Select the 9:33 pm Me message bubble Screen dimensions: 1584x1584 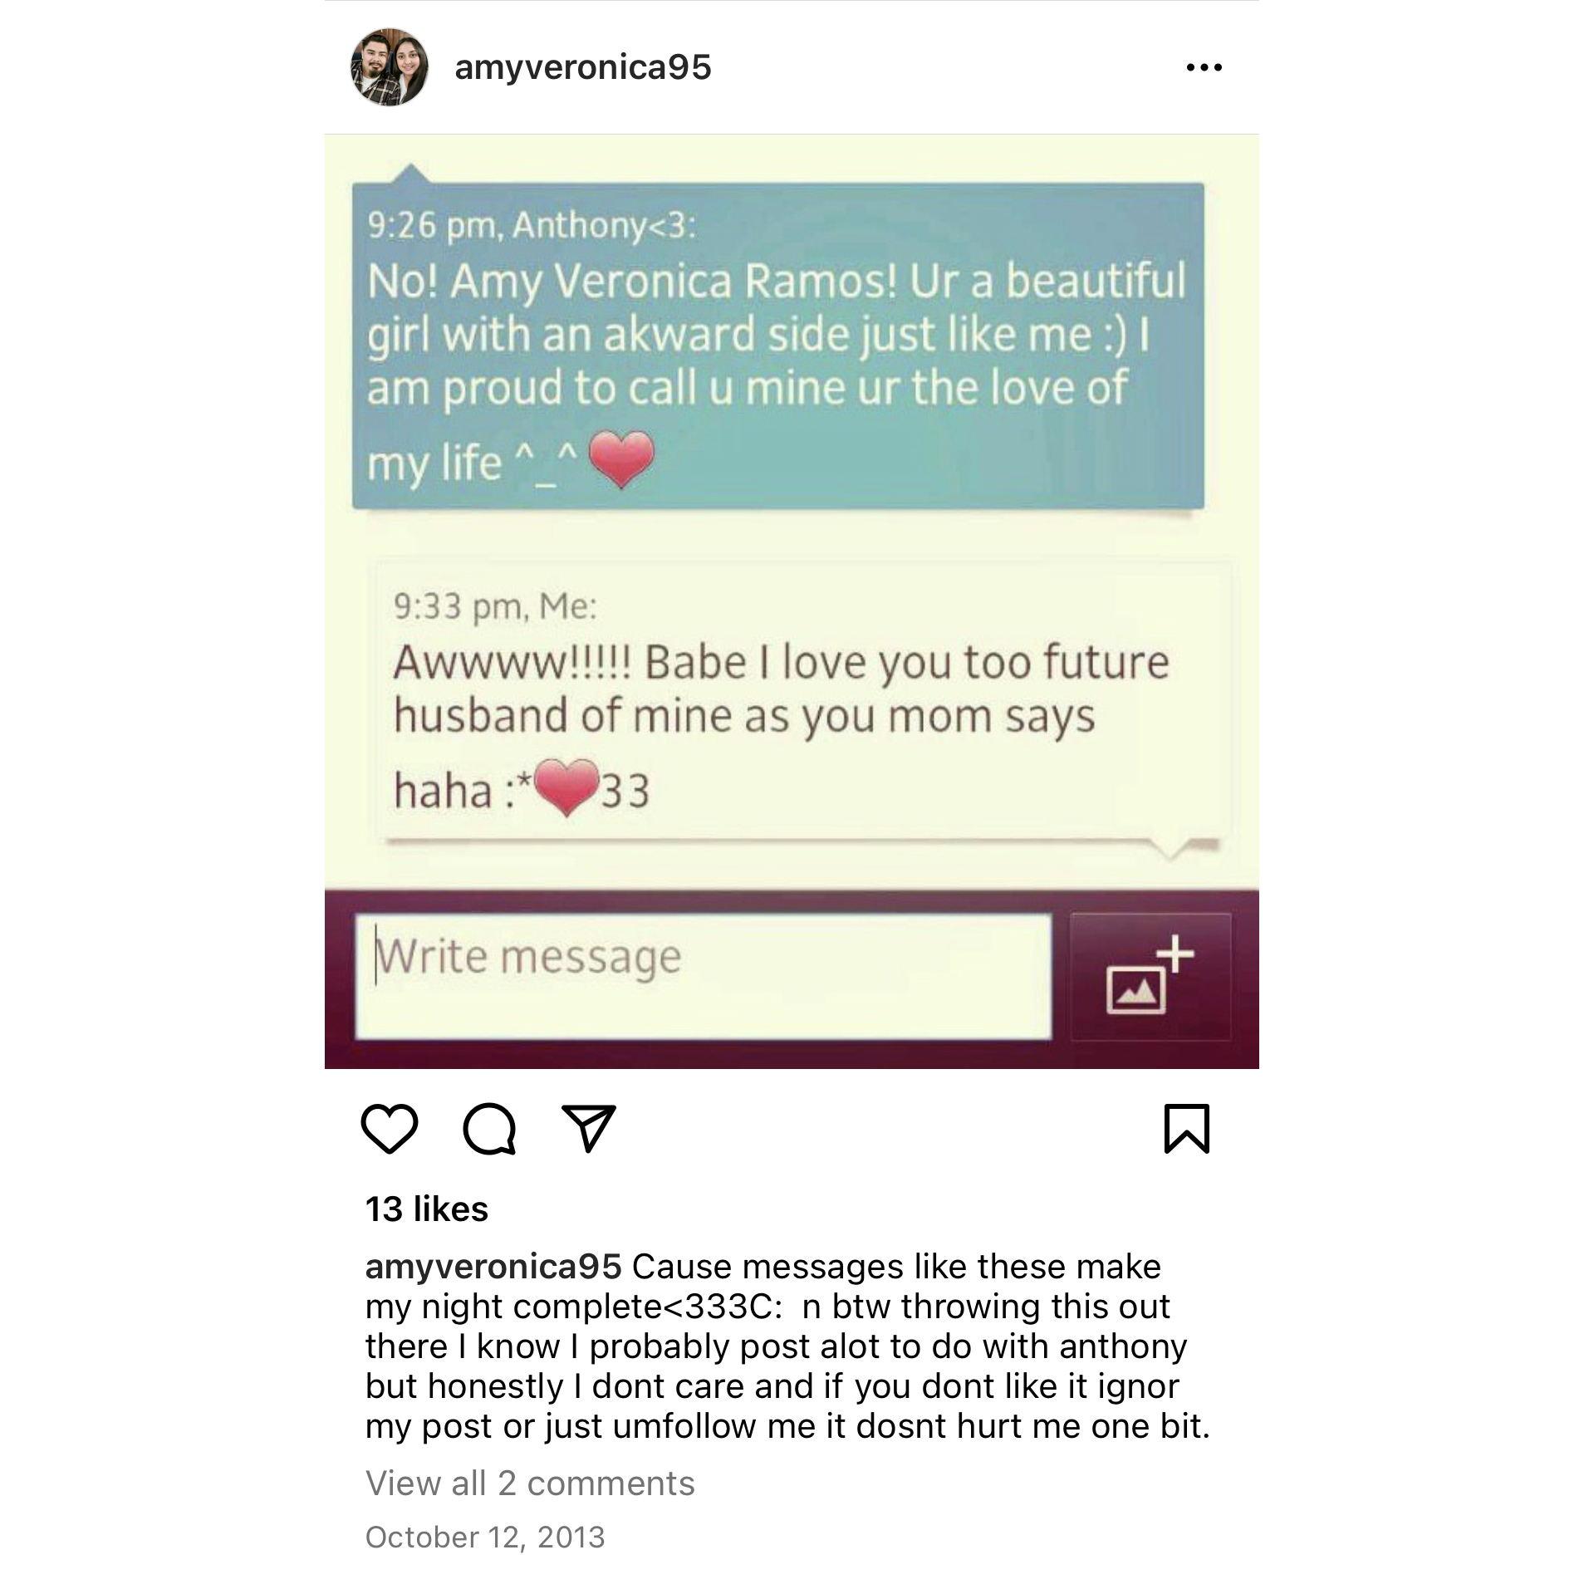pos(802,702)
